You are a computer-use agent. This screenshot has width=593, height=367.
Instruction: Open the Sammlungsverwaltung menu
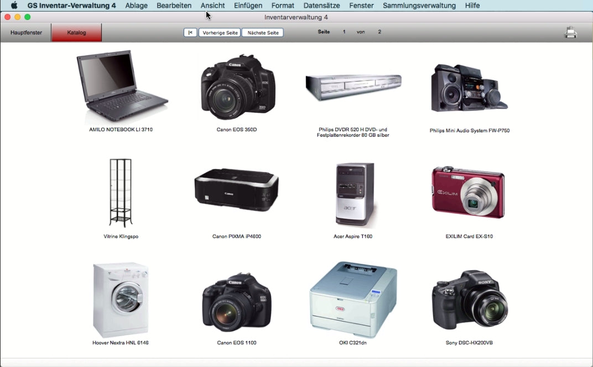(x=419, y=6)
